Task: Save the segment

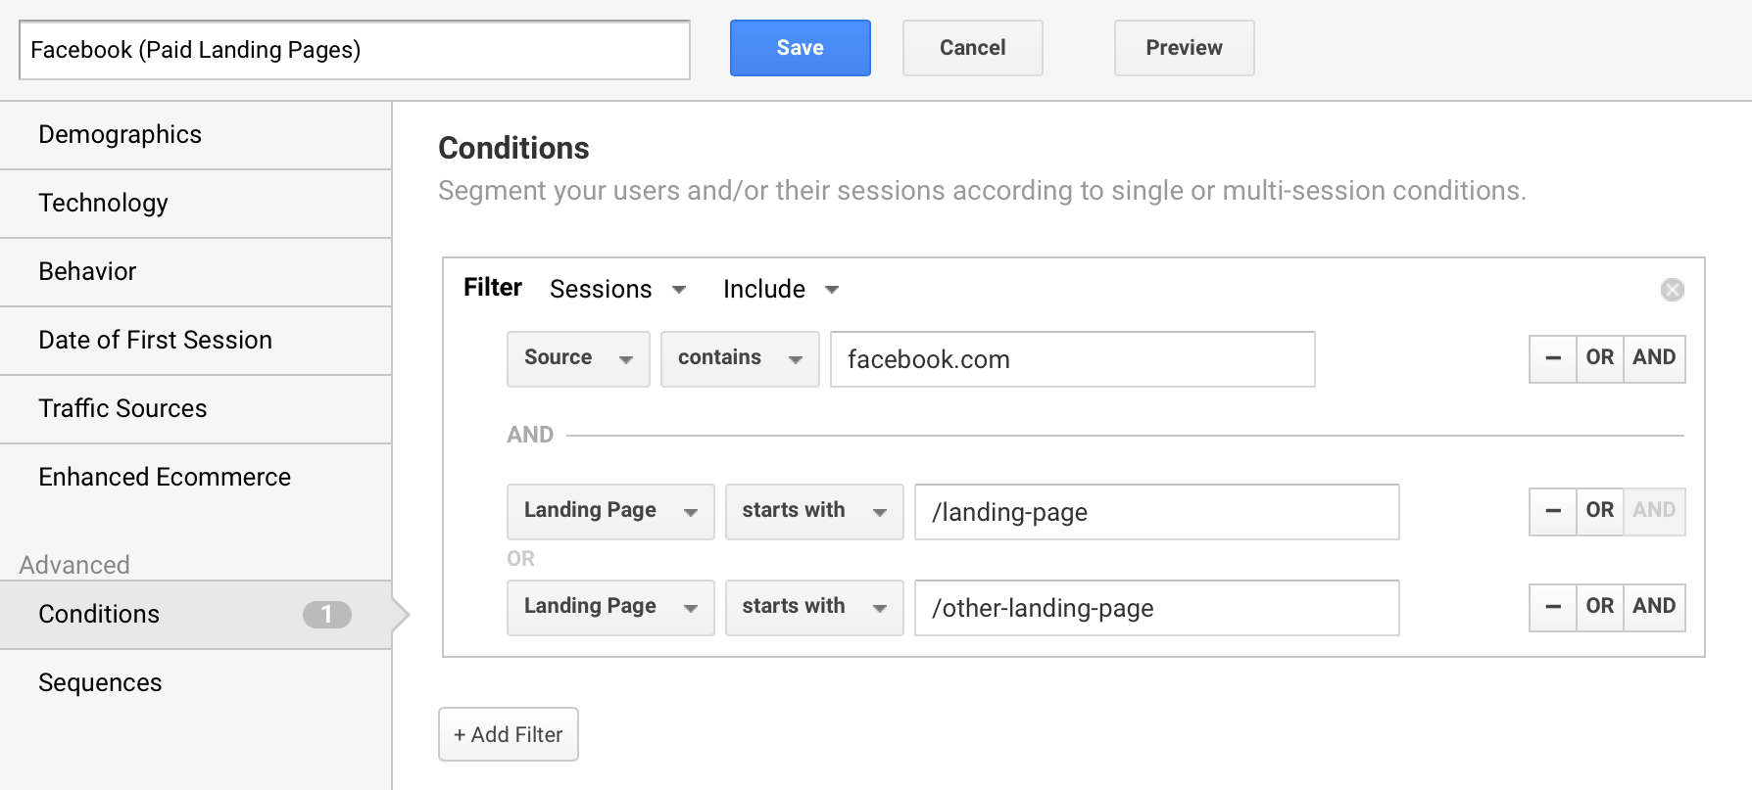Action: (x=800, y=48)
